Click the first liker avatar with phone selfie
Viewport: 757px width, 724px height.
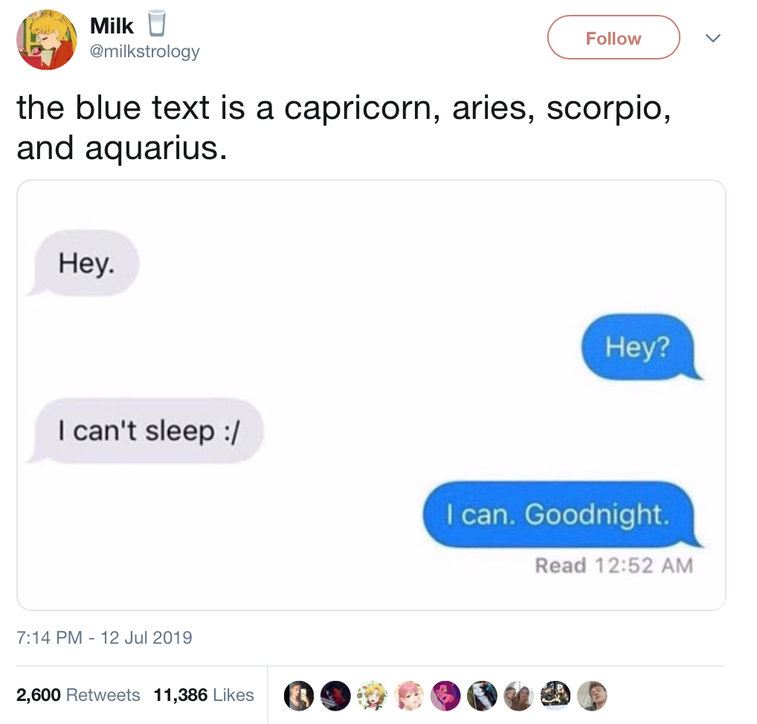[298, 696]
